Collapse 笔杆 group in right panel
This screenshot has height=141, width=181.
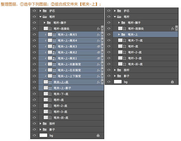tap(115, 17)
